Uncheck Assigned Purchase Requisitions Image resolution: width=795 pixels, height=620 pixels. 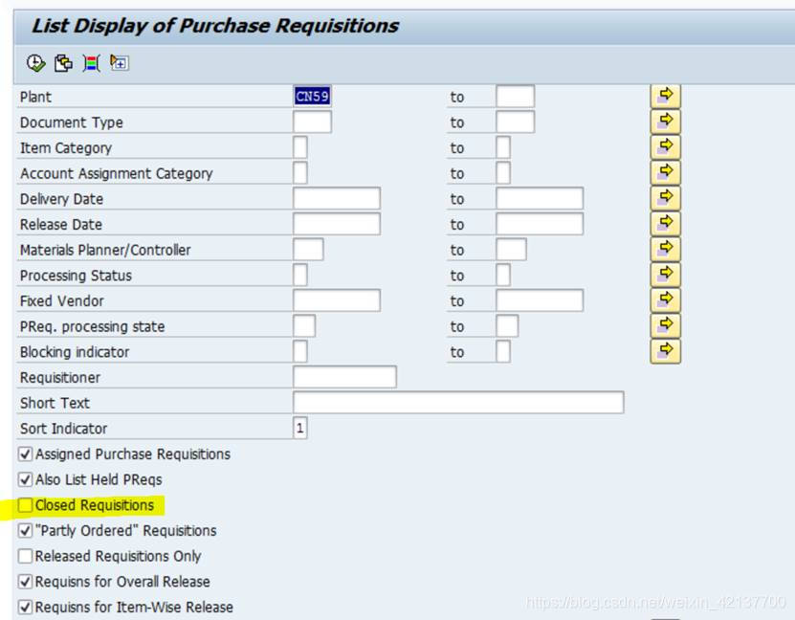[x=25, y=454]
